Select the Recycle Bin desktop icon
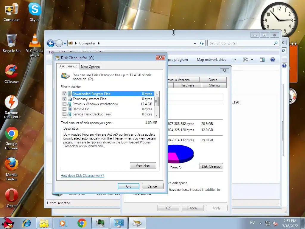The image size is (305, 229). coord(12,43)
